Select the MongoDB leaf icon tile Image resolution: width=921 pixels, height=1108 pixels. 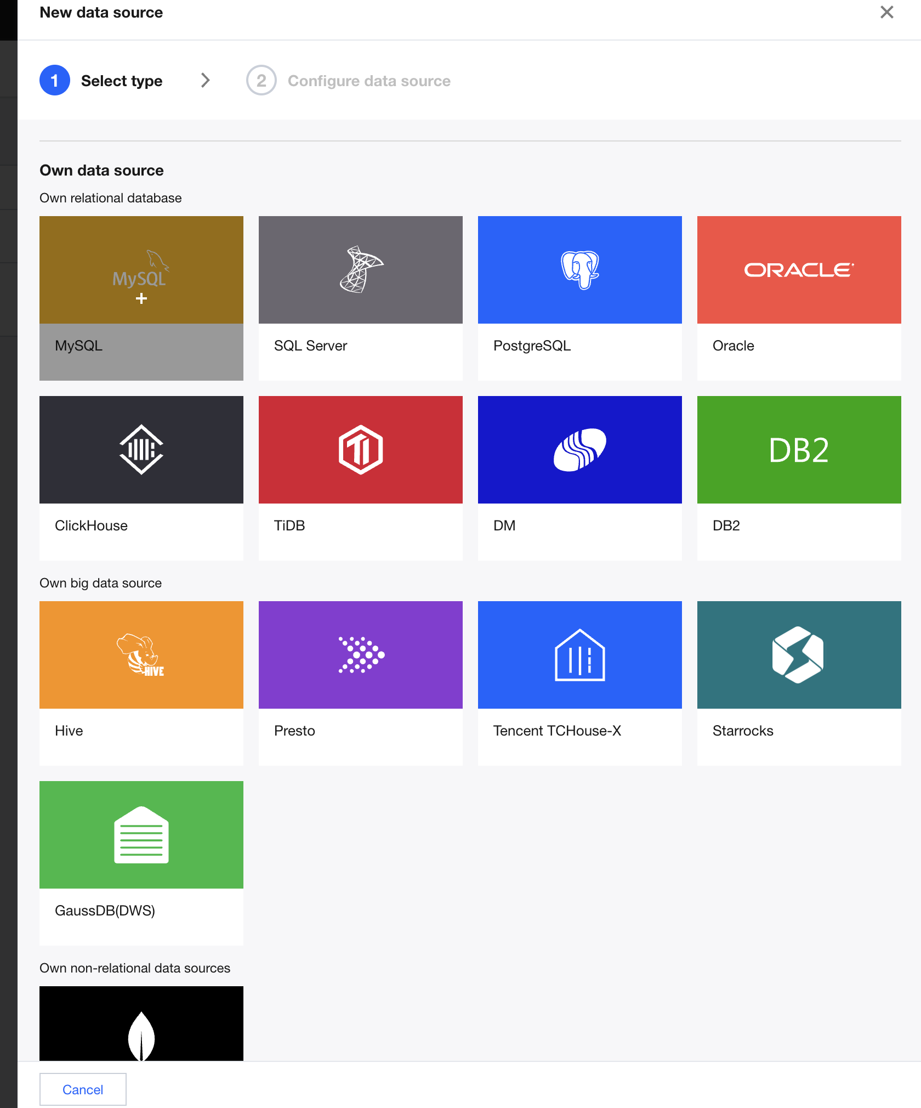click(x=141, y=1024)
